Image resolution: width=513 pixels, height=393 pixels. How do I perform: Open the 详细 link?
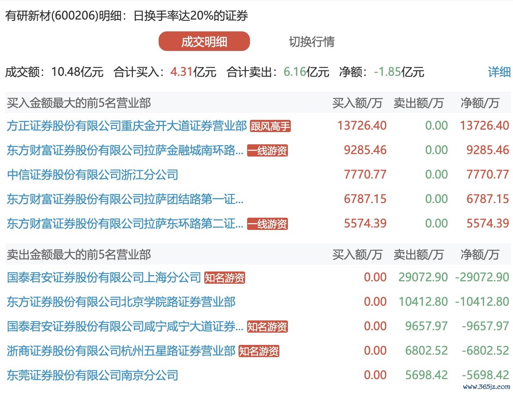pos(499,72)
